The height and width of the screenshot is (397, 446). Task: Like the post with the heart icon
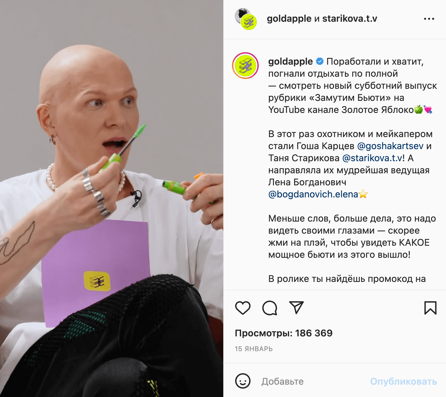243,308
